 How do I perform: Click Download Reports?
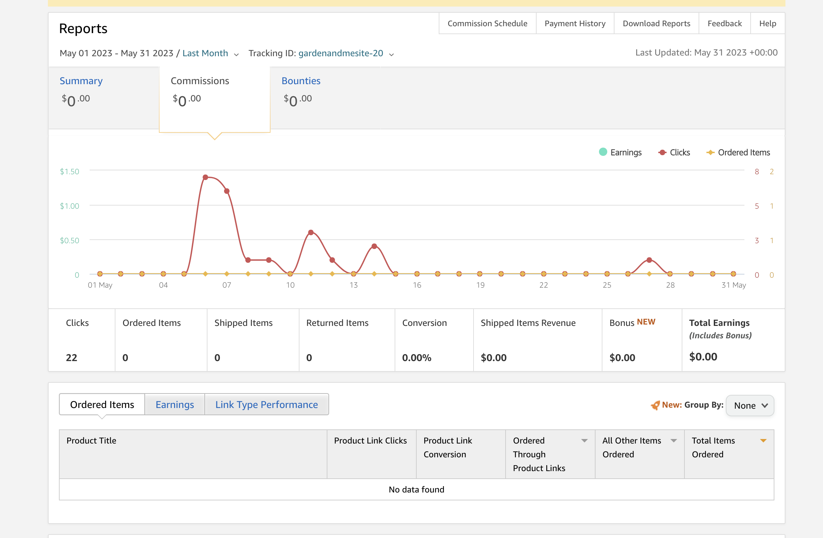pos(656,23)
